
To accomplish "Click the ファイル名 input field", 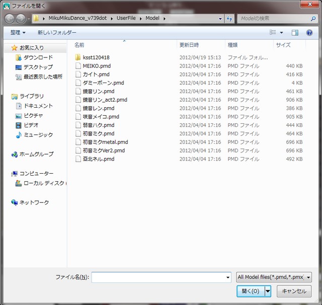I will [161, 277].
